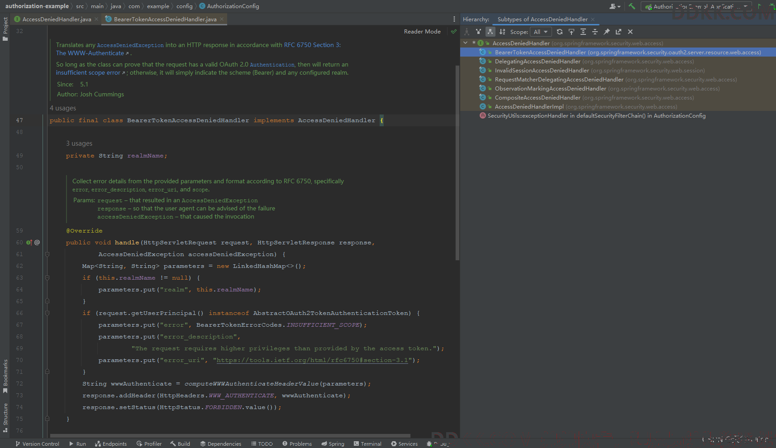The image size is (776, 448).
Task: Close Subtypes of AccessDeniedHandler tab
Action: [593, 19]
